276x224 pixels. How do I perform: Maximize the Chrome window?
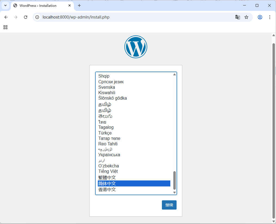pyautogui.click(x=257, y=5)
